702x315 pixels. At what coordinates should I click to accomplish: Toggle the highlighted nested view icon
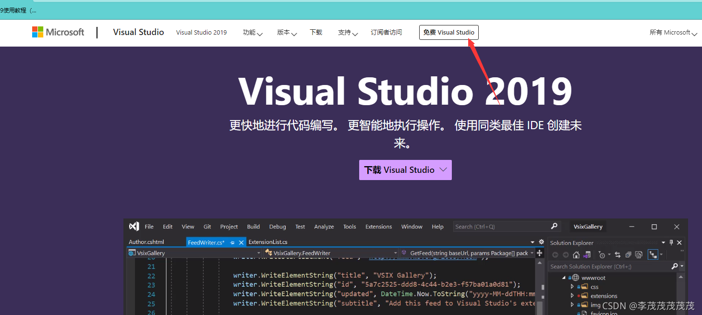click(x=653, y=254)
